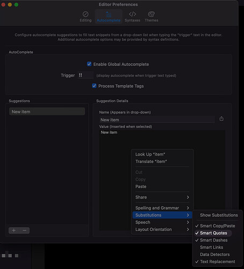The image size is (244, 269).
Task: Expand Spelling and Grammar submenu
Action: click(162, 208)
